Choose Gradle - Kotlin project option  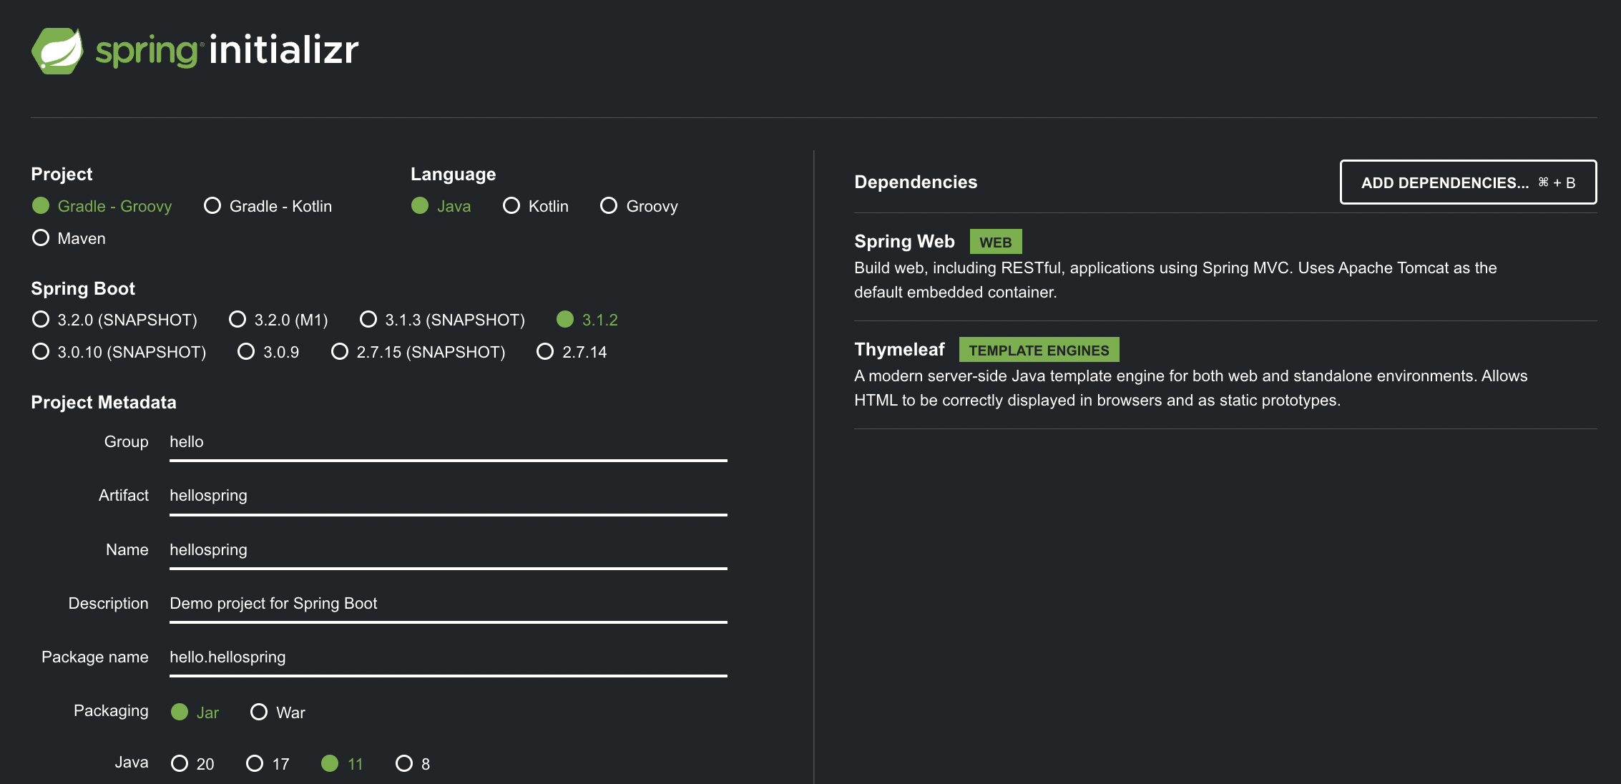212,206
